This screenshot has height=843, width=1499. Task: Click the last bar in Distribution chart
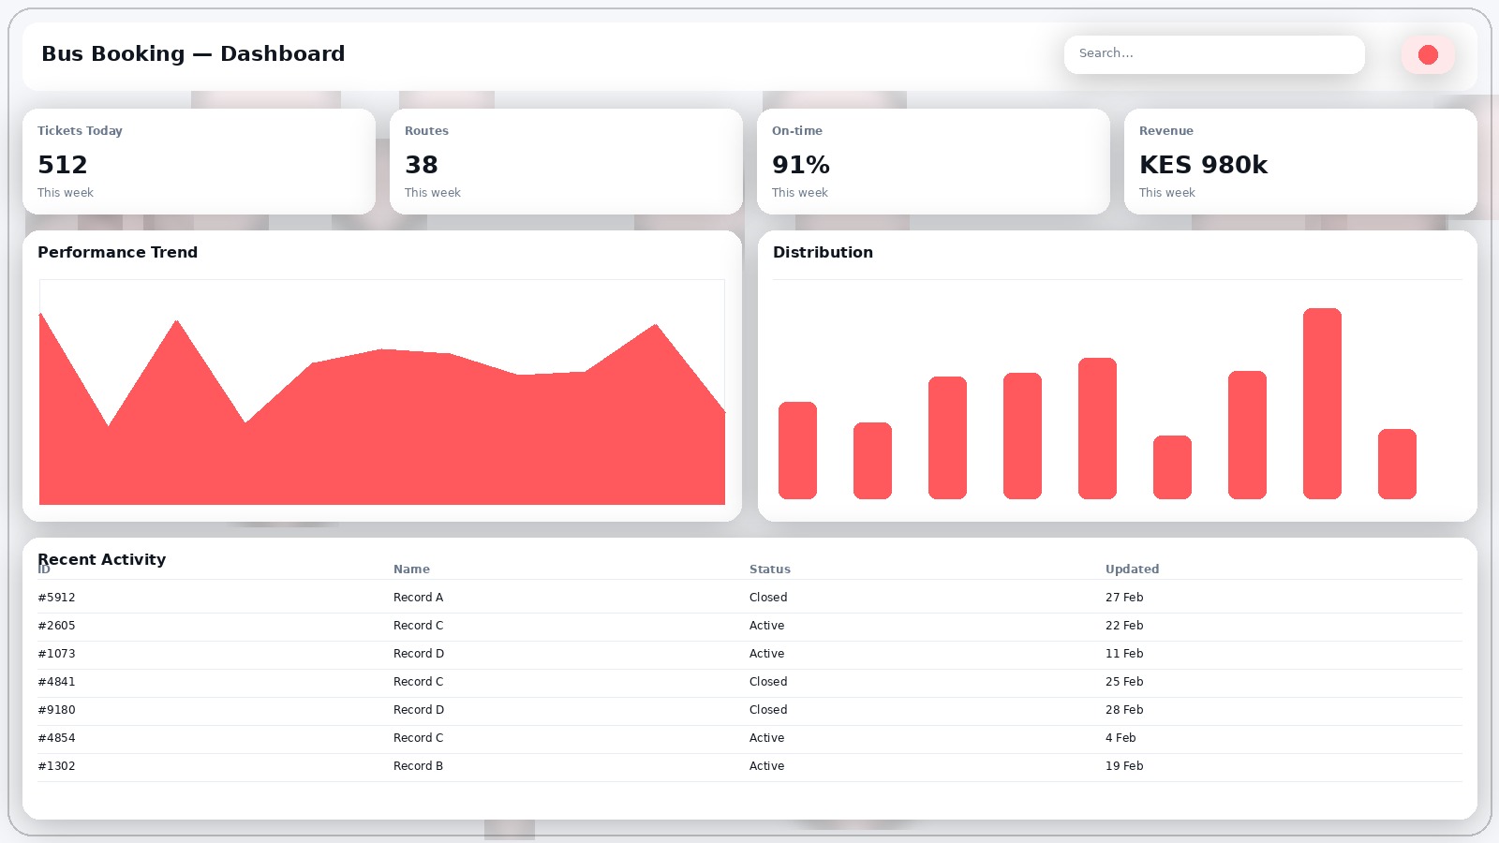coord(1397,464)
